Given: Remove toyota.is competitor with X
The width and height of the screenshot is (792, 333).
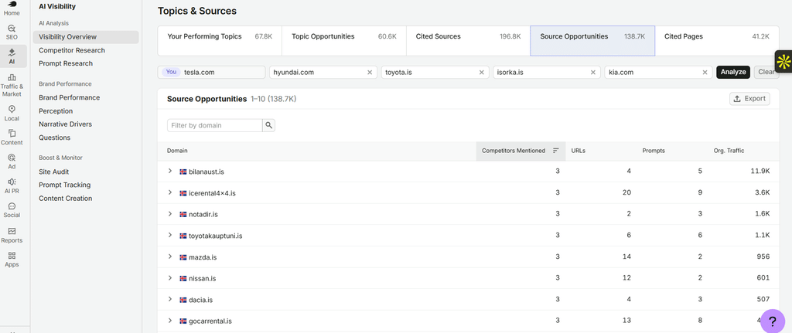Looking at the screenshot, I should tap(481, 72).
